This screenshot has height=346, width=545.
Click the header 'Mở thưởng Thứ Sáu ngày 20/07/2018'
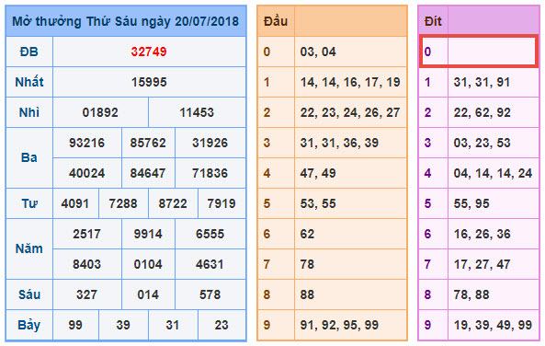pyautogui.click(x=126, y=21)
